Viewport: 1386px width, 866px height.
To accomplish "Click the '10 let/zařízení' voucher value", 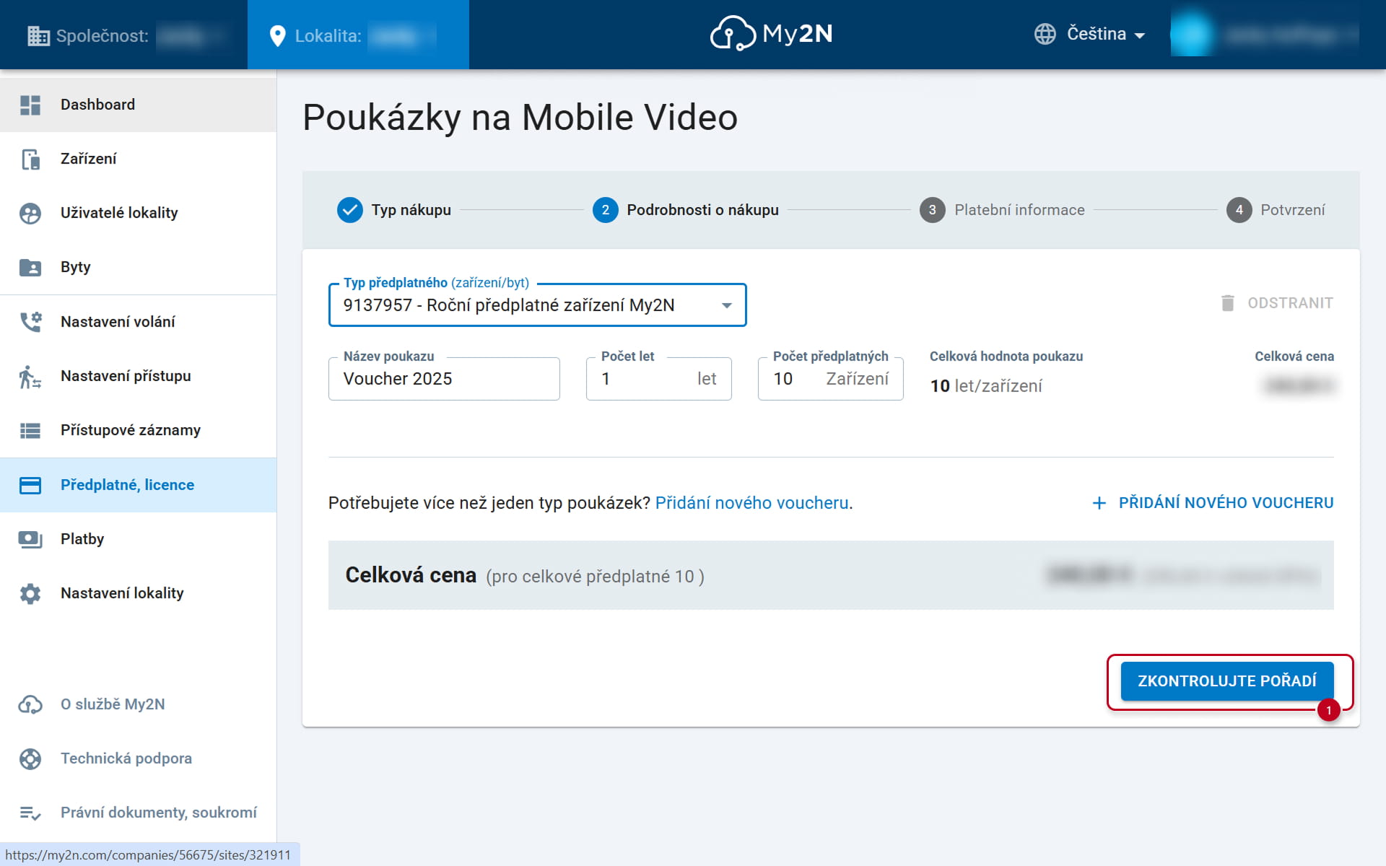I will click(986, 386).
